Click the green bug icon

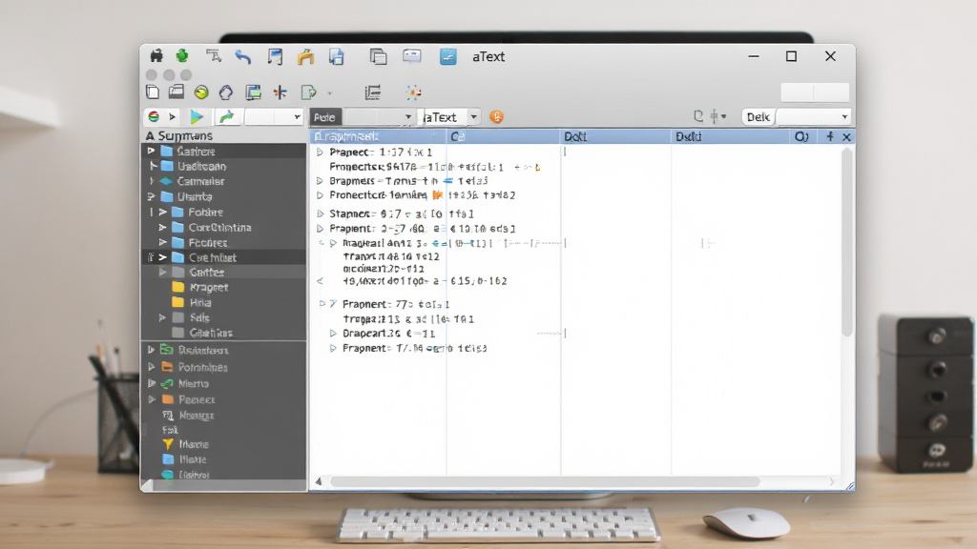(x=182, y=56)
